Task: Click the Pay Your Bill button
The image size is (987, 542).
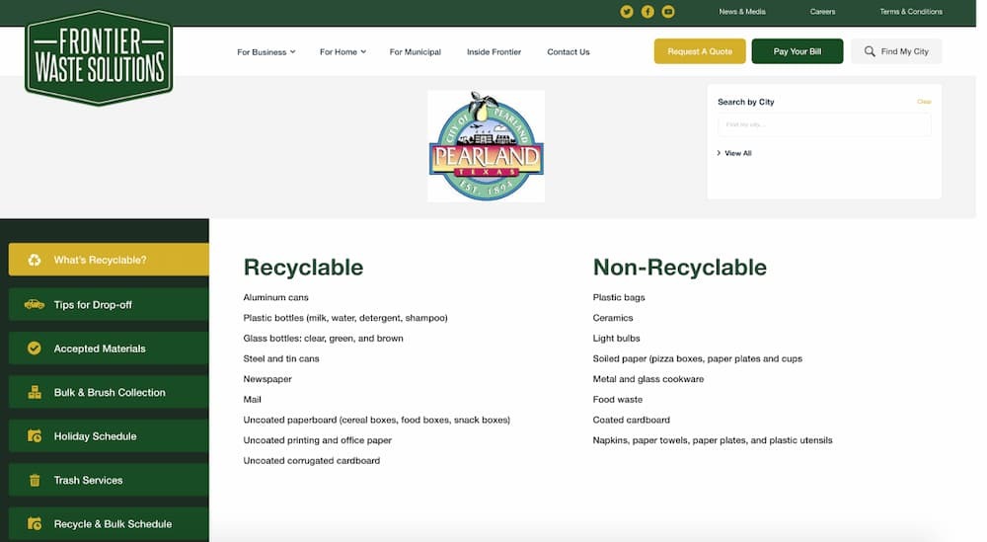Action: pyautogui.click(x=797, y=51)
